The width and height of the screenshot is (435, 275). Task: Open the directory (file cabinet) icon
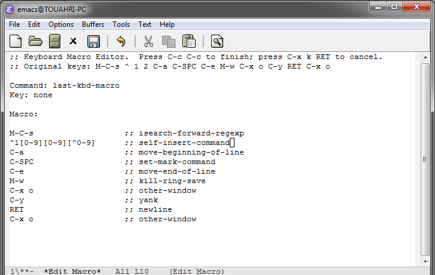click(54, 42)
